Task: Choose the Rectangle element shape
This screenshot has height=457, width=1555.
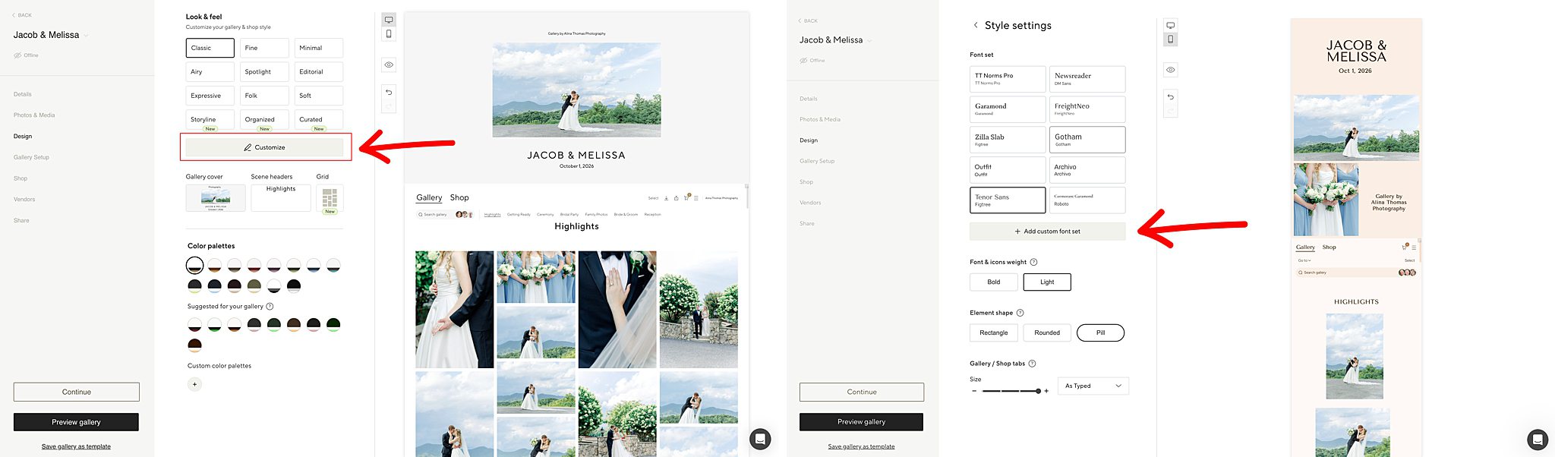Action: [x=994, y=333]
